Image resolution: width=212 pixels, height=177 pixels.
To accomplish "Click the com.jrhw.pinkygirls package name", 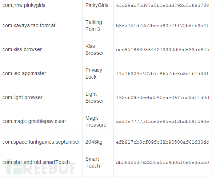I will coord(24,5).
